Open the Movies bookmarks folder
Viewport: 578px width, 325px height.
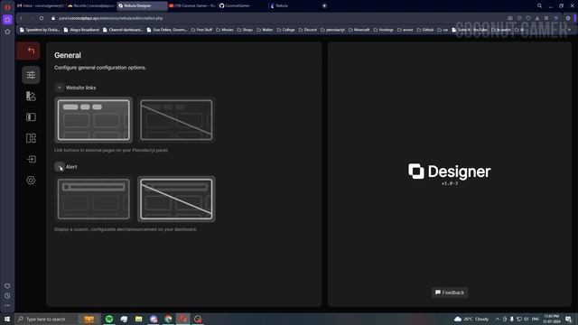tap(225, 30)
